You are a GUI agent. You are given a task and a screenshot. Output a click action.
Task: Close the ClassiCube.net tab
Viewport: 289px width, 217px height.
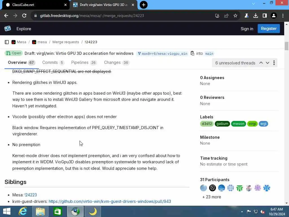[65, 5]
